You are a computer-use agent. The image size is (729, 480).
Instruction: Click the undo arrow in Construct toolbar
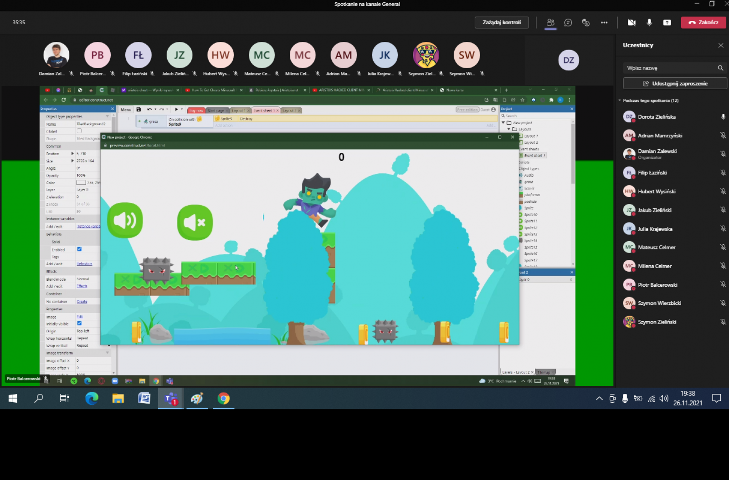click(x=149, y=110)
